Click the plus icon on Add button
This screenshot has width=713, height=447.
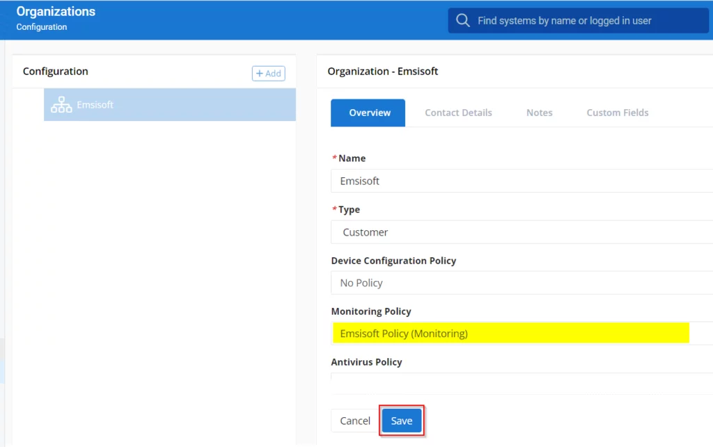pos(260,73)
